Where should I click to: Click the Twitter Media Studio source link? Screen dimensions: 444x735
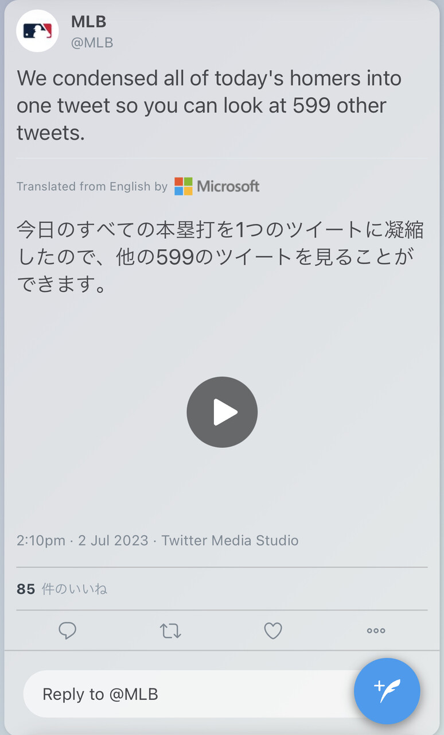(230, 540)
